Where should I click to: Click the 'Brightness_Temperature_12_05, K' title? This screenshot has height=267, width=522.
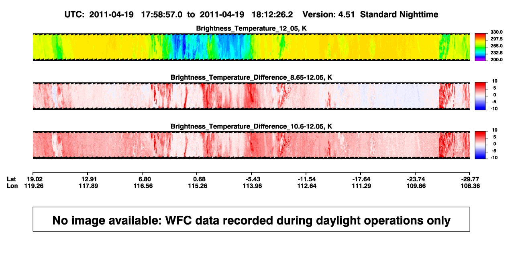251,28
